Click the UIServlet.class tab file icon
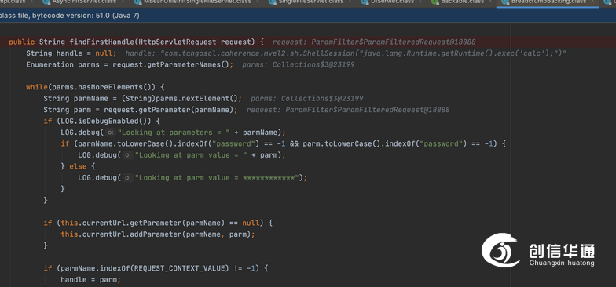Screen dimensions: 616x287 [x=365, y=2]
